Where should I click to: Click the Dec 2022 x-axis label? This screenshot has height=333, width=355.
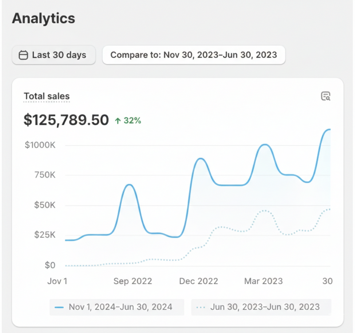click(x=198, y=281)
